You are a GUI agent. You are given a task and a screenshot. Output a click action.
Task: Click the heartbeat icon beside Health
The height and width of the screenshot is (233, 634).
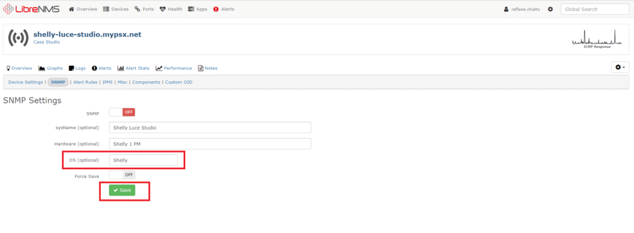163,9
